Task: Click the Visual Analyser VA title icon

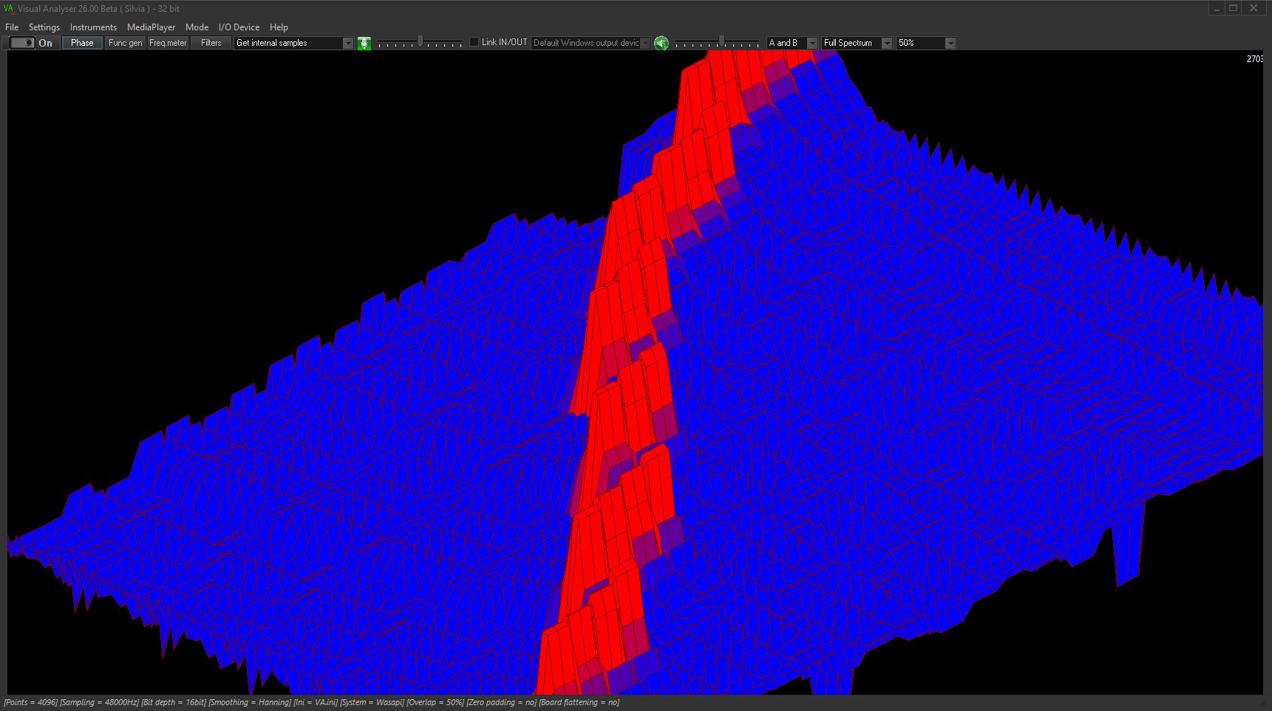Action: point(8,9)
